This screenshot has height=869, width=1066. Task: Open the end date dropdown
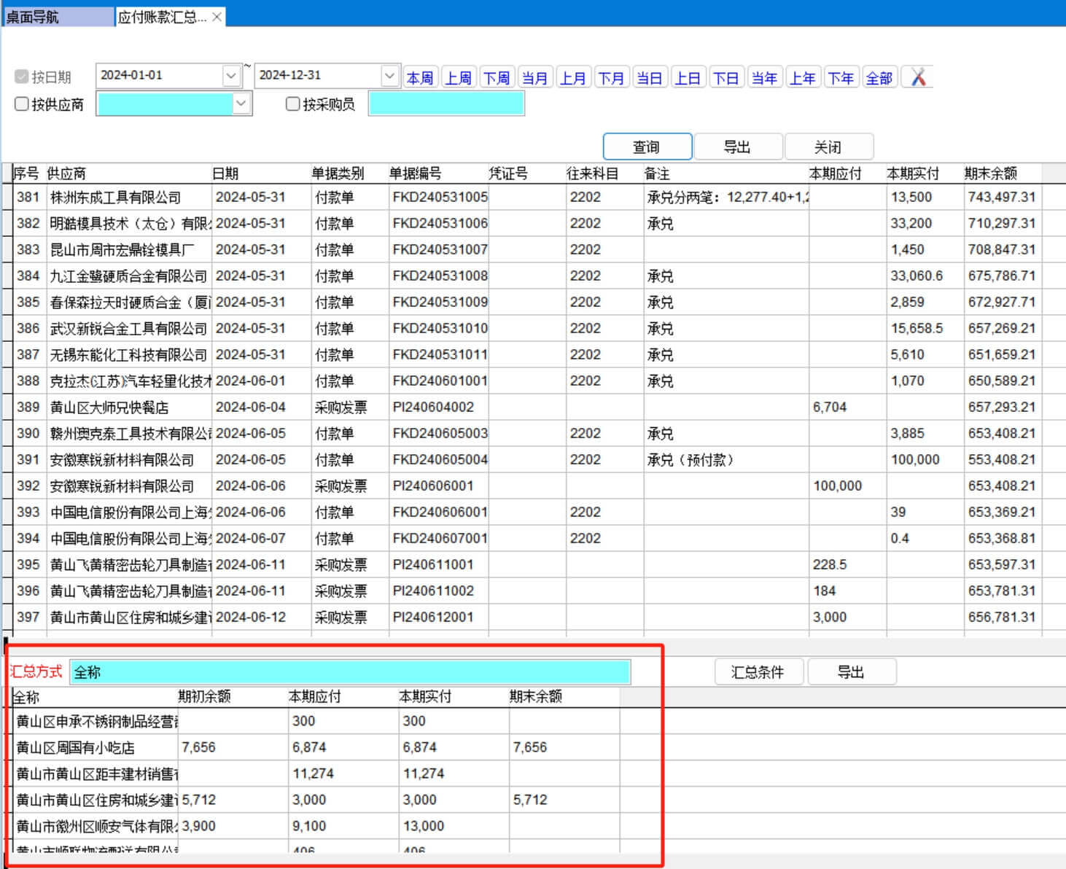389,76
